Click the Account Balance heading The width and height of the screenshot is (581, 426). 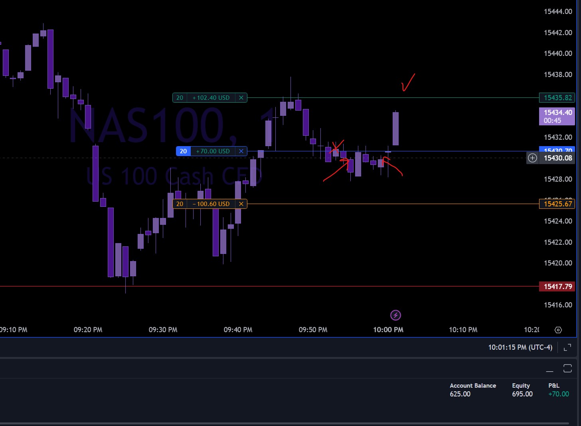[473, 386]
